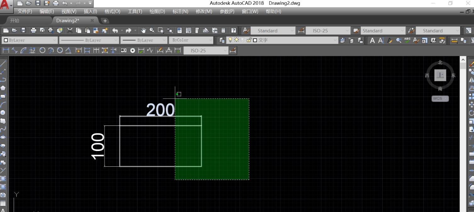Open undo history dropdown arrow
474x212 pixels.
[71, 3]
